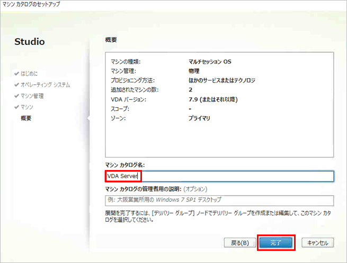Select the マシン step in sidebar
347x263 pixels.
26,107
